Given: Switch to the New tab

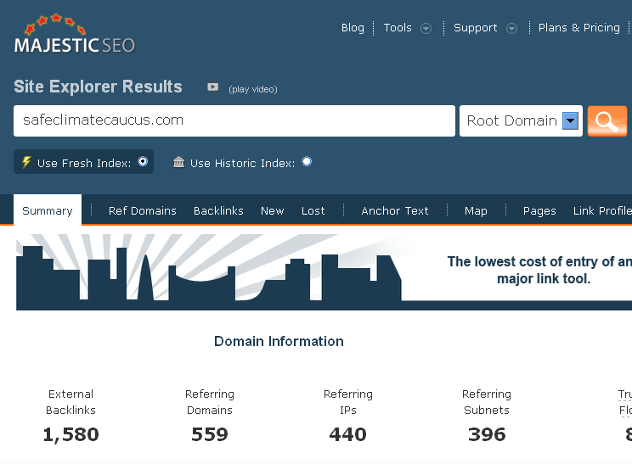Looking at the screenshot, I should 273,210.
